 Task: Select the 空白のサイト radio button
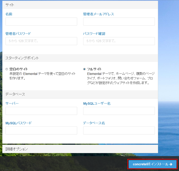point(7,69)
